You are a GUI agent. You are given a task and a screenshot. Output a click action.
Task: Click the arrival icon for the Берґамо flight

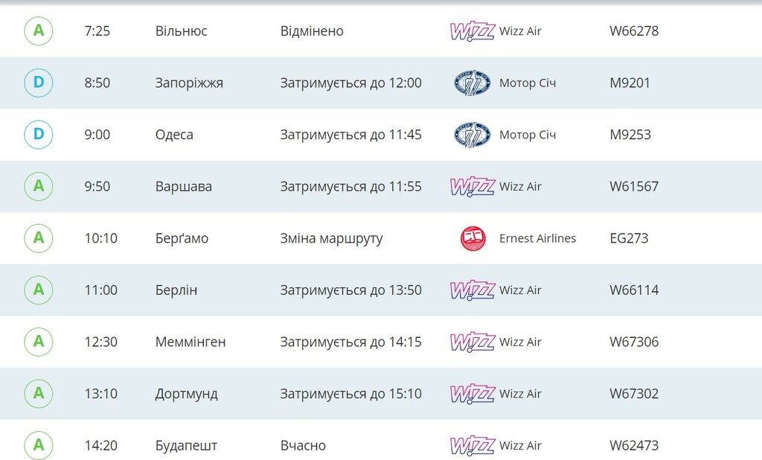(39, 238)
